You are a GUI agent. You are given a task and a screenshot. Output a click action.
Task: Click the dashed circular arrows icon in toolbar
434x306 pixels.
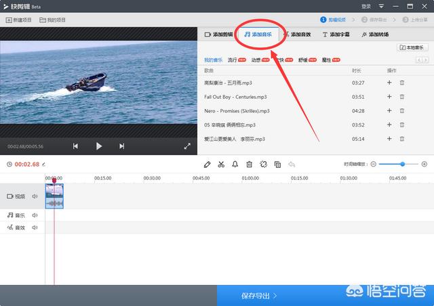pos(263,165)
